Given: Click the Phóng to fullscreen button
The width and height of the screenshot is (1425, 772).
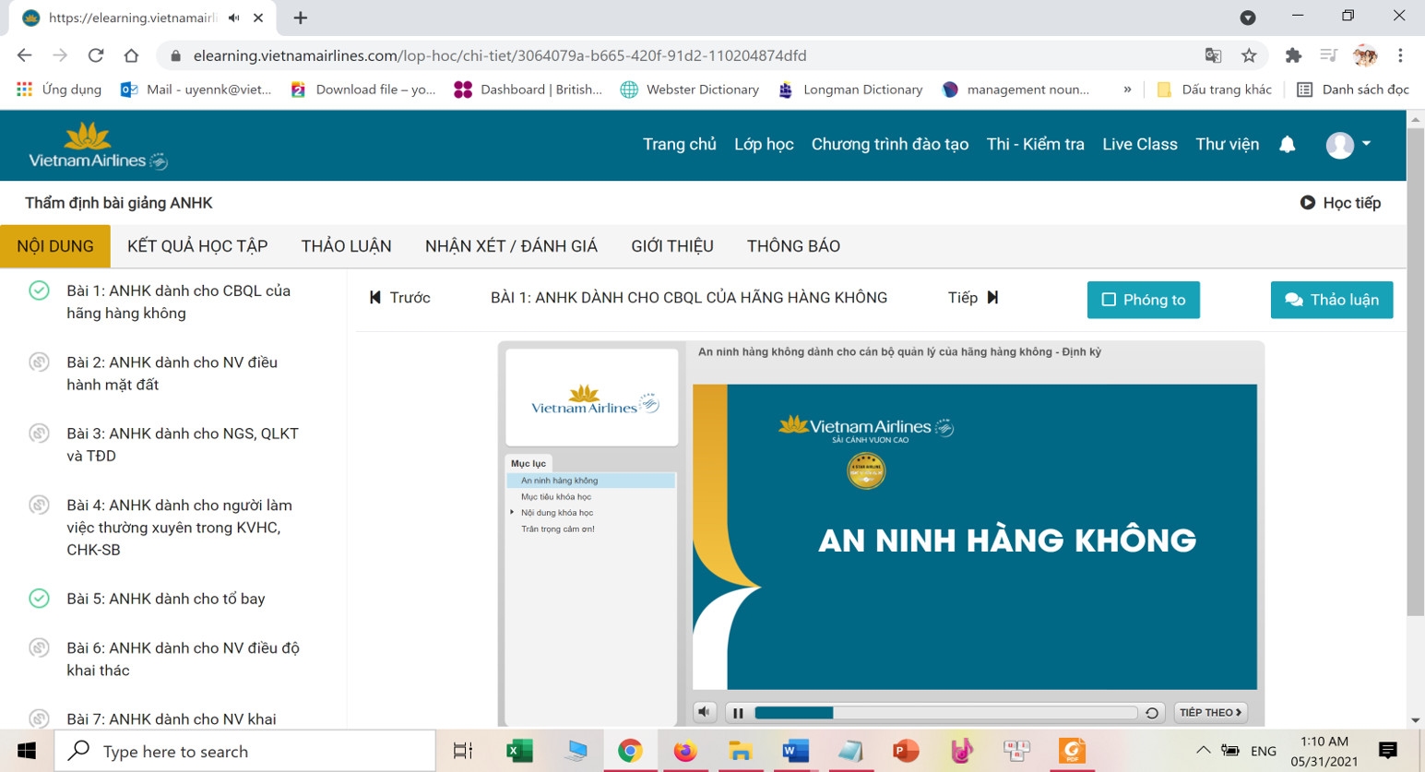Looking at the screenshot, I should pos(1143,299).
